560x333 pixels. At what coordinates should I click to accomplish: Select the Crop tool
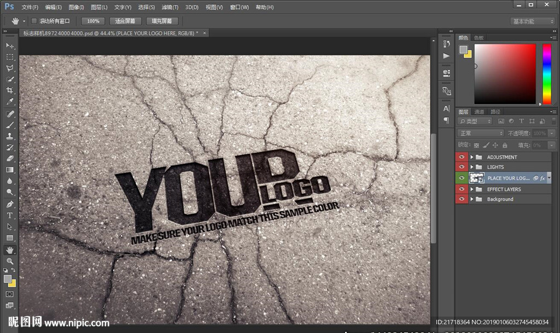pyautogui.click(x=10, y=90)
